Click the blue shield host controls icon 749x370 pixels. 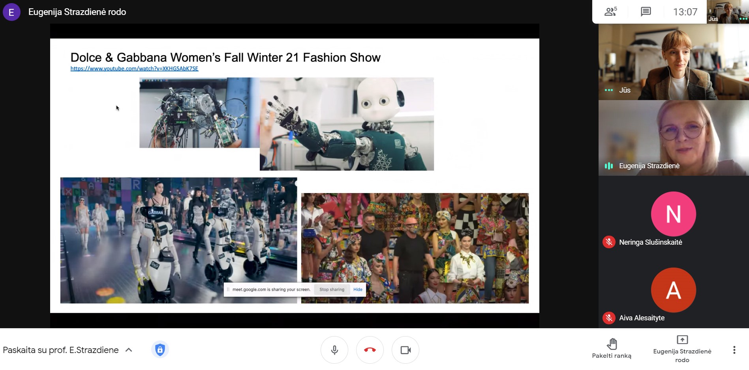(x=160, y=350)
